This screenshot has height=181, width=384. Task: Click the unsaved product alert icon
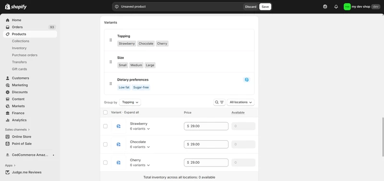117,7
